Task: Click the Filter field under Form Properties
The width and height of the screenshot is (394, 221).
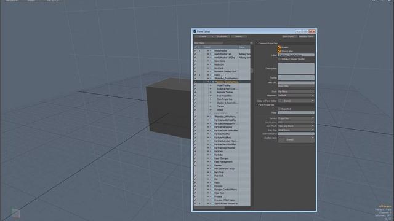Action: (x=296, y=113)
